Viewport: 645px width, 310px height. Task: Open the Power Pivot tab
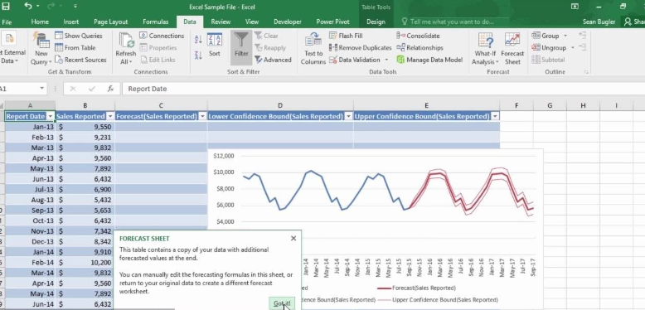[332, 22]
